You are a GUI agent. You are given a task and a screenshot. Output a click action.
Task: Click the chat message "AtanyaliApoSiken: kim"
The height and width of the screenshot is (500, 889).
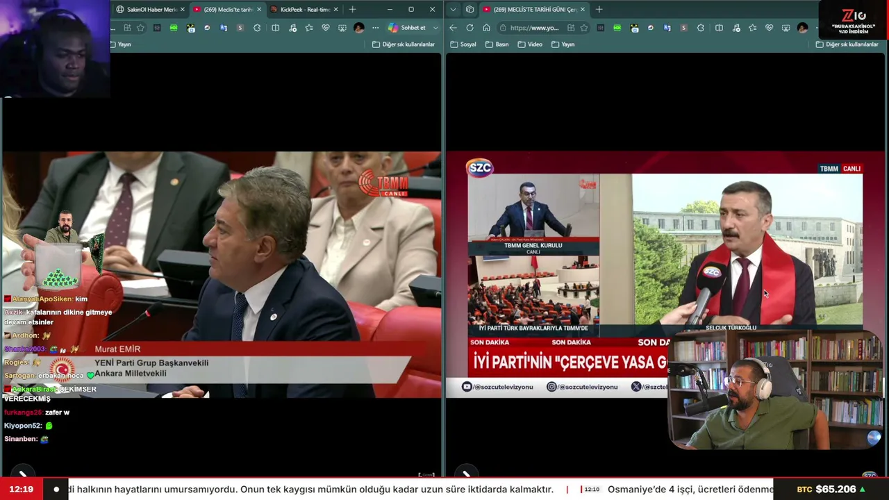pos(46,299)
